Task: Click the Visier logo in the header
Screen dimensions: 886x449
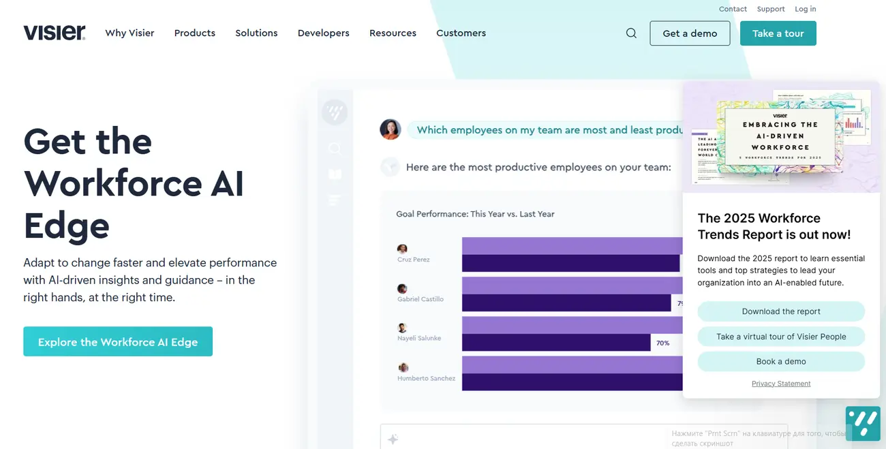Action: pos(55,33)
